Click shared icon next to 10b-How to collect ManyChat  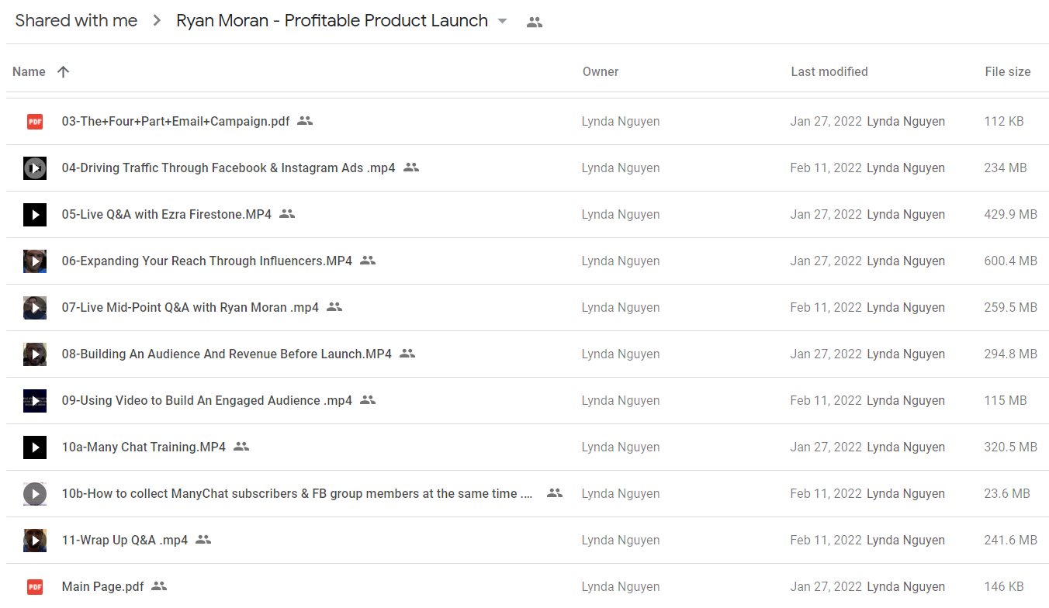point(555,493)
